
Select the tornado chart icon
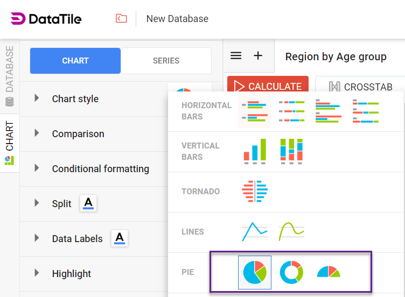click(255, 191)
